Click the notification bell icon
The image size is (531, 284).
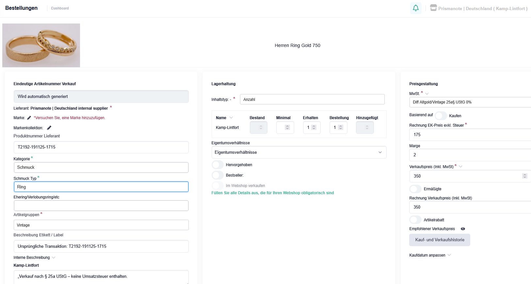(415, 8)
